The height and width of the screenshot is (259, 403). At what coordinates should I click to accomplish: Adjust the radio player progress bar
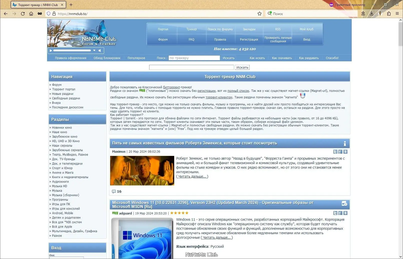coord(72,51)
